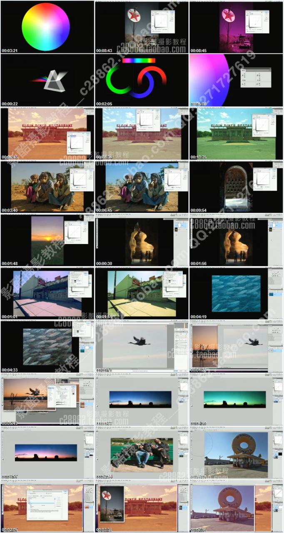Open the prism rainbow thumbnail at 00:00:22
The height and width of the screenshot is (533, 284).
(x=47, y=80)
